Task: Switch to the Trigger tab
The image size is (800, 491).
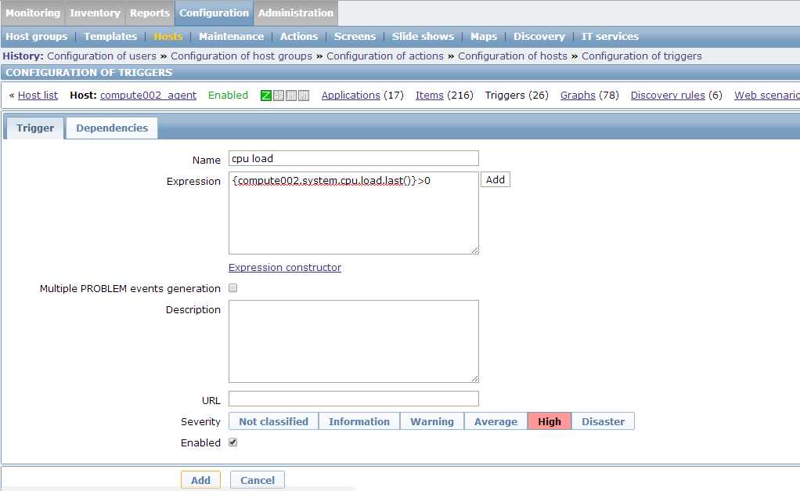Action: tap(35, 128)
